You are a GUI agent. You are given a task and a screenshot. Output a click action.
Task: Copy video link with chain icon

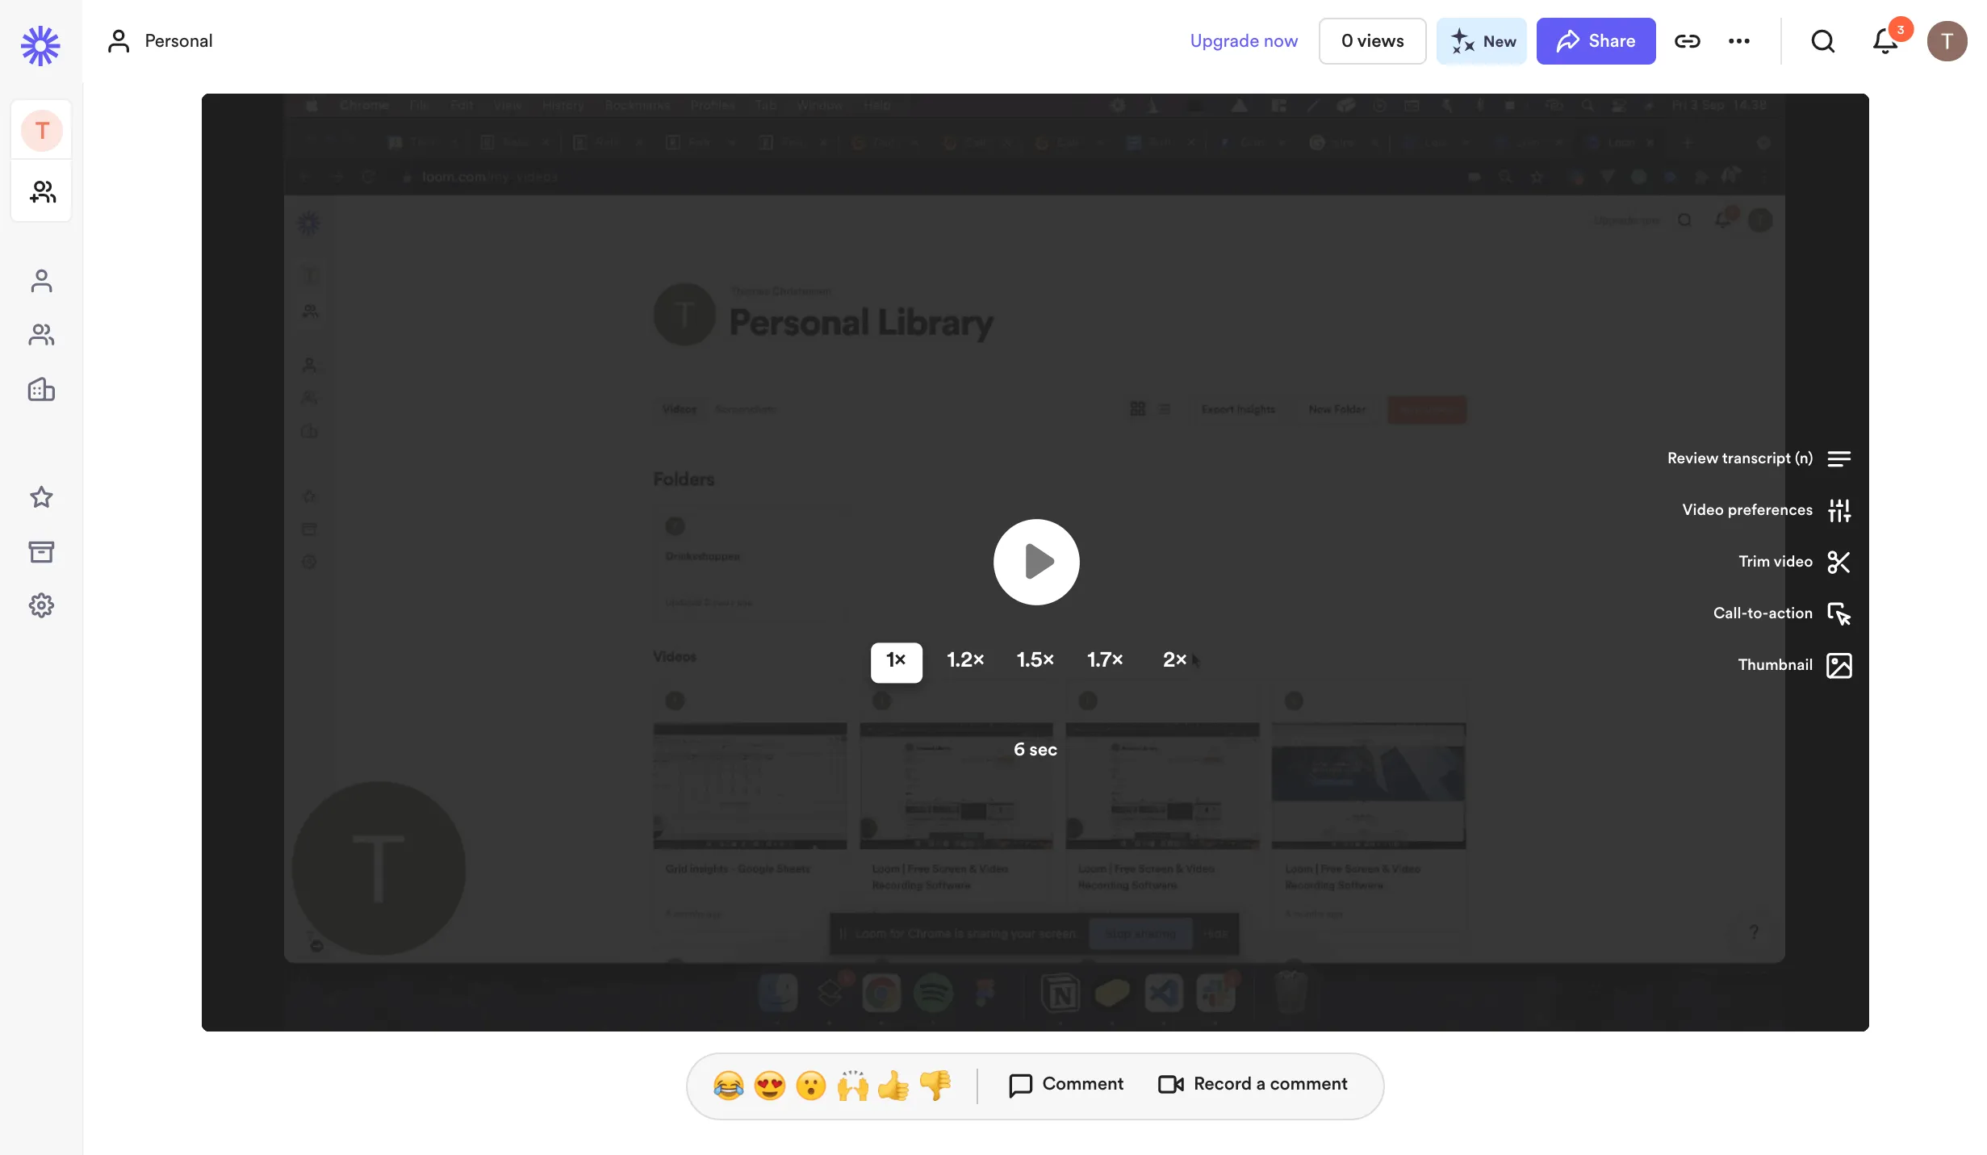(1688, 41)
